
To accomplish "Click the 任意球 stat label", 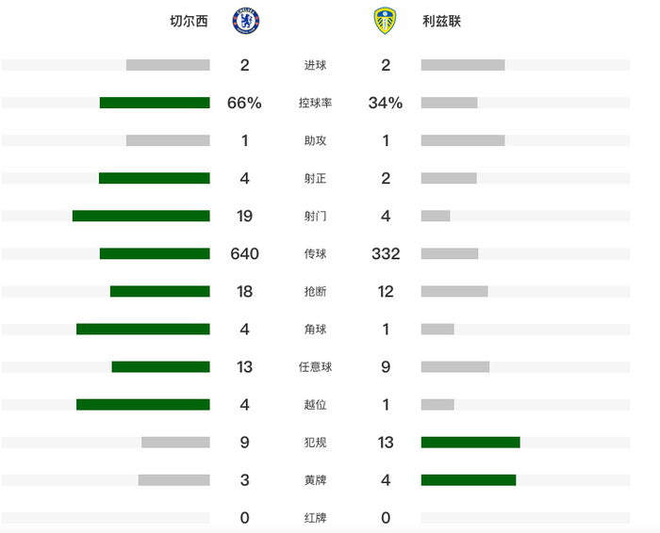I will coord(315,366).
